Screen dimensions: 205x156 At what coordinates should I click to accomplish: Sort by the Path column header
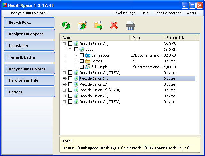point(146,38)
